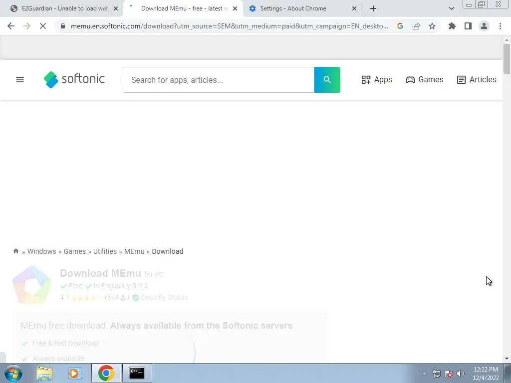Stop loading the page with X button

tap(43, 26)
